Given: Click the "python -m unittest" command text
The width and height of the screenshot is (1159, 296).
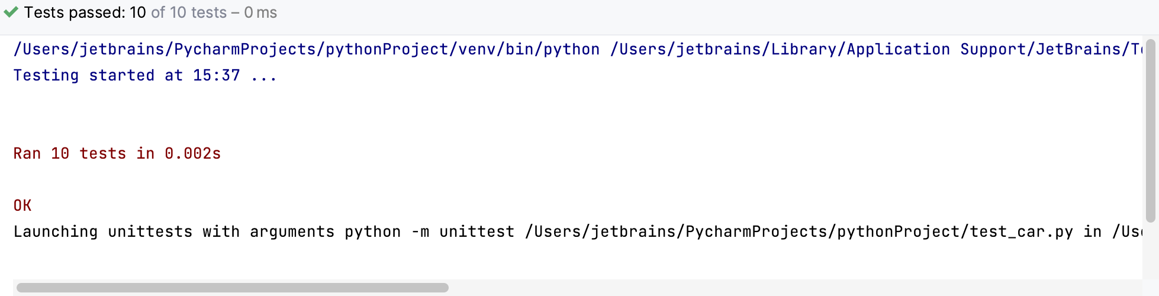Looking at the screenshot, I should click(429, 231).
